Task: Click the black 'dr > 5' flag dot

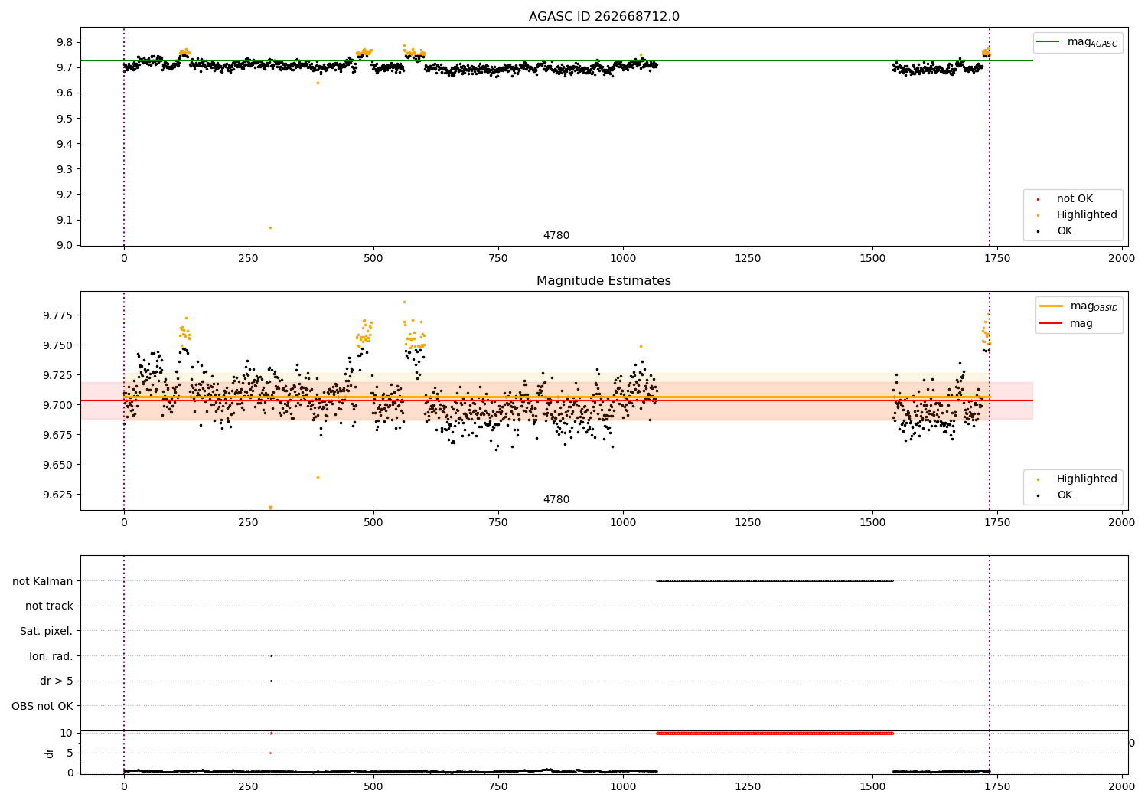Action: pos(271,681)
